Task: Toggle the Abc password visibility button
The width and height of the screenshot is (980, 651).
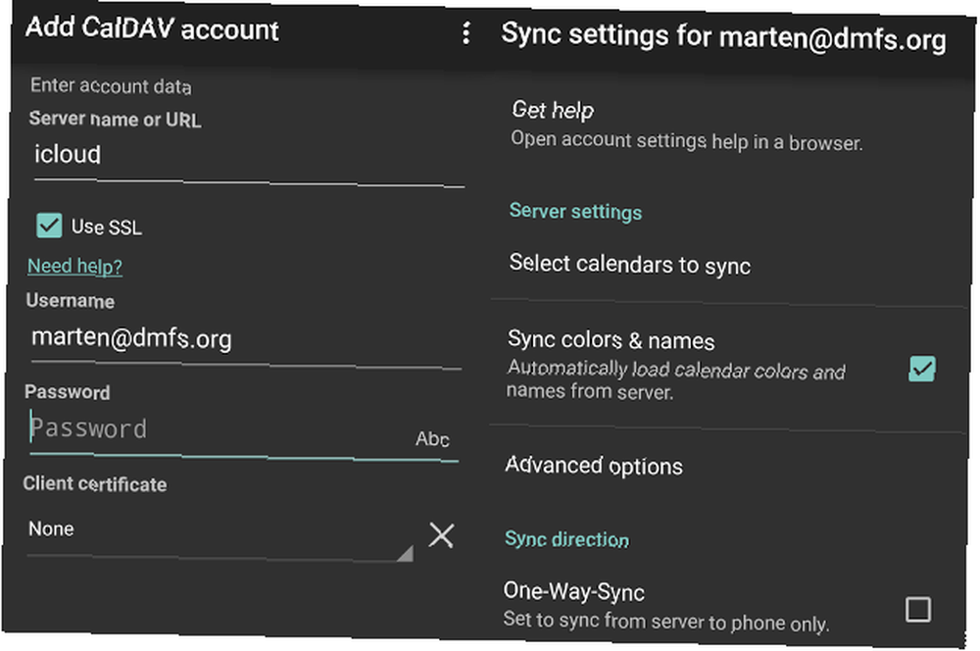Action: [432, 439]
